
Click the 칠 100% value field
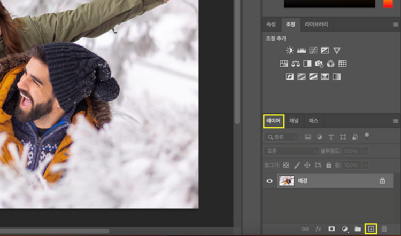(351, 165)
